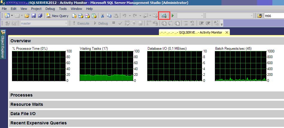Screen dimensions: 284x128
Task: Open the File menu
Action: click(4, 9)
